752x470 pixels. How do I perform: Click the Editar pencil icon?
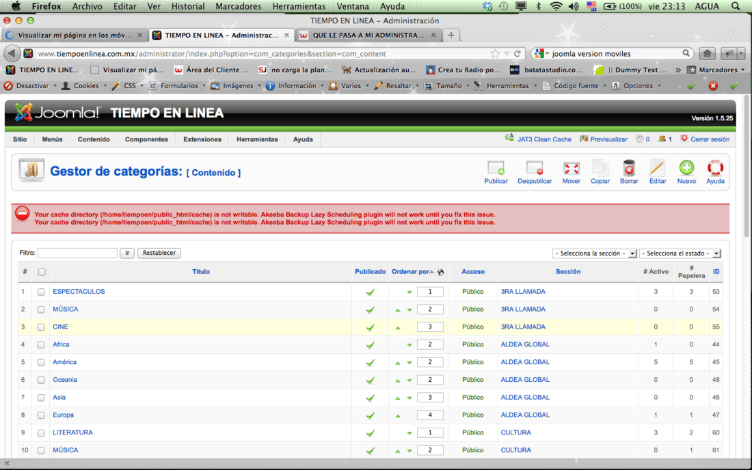658,168
